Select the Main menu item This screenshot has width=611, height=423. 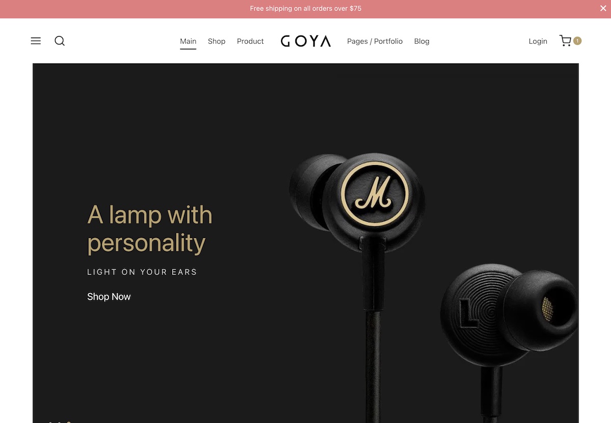coord(188,41)
